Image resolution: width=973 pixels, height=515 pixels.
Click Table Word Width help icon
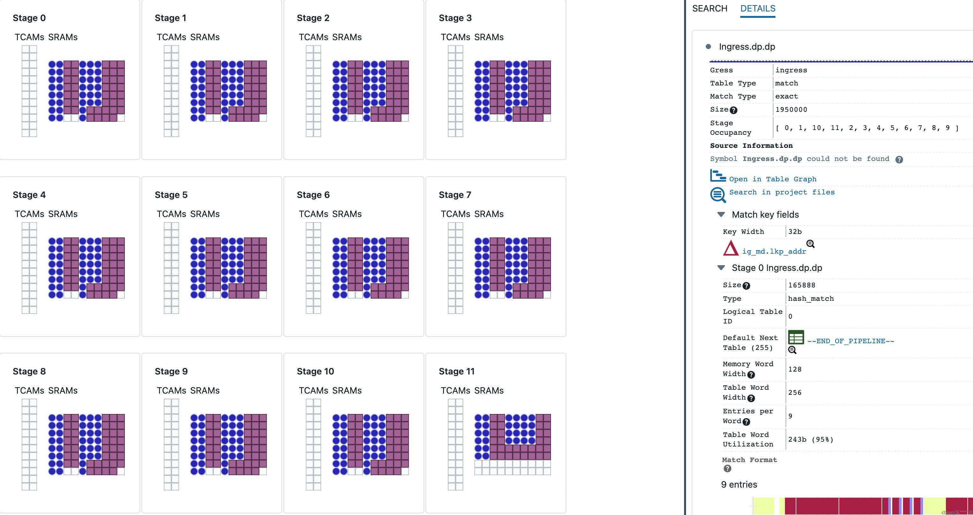751,398
